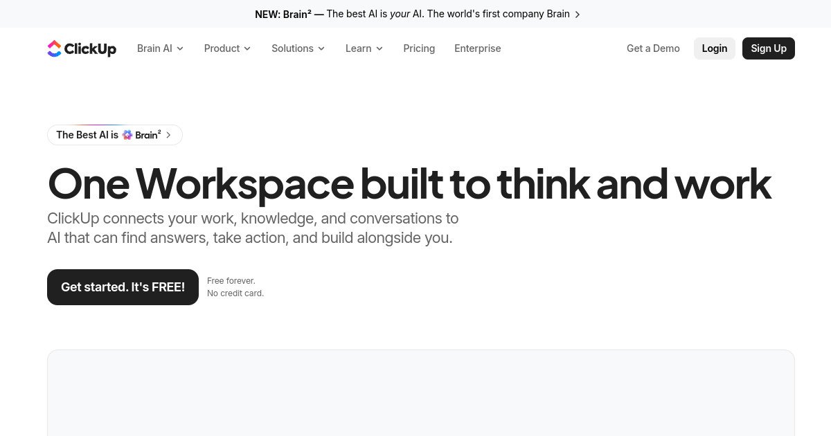
Task: Click the product preview panel below hero
Action: (x=421, y=393)
